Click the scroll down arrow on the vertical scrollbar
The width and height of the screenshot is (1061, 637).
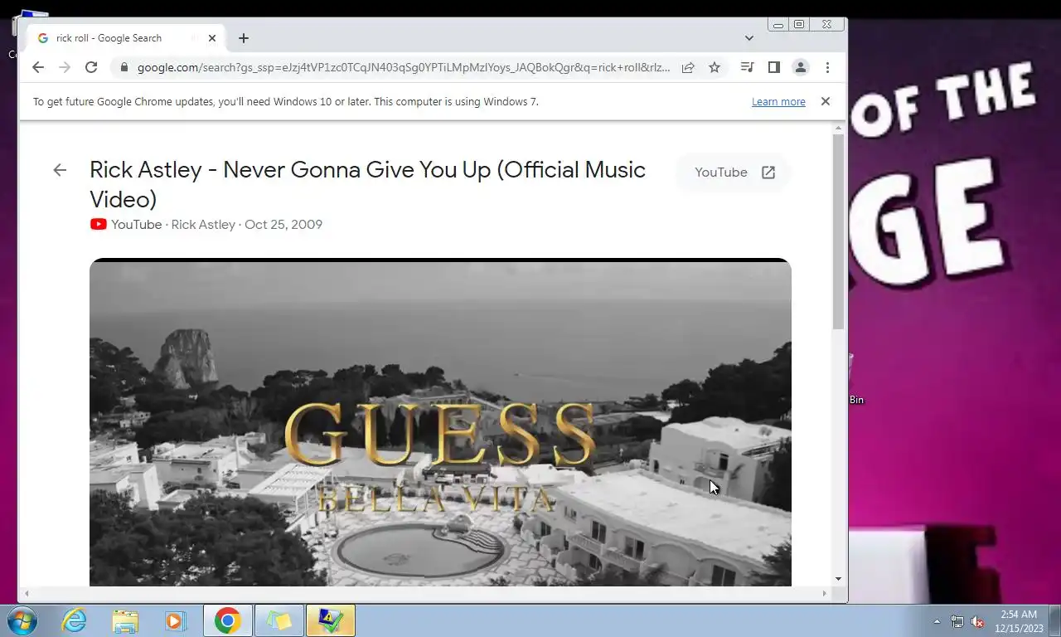pyautogui.click(x=838, y=579)
